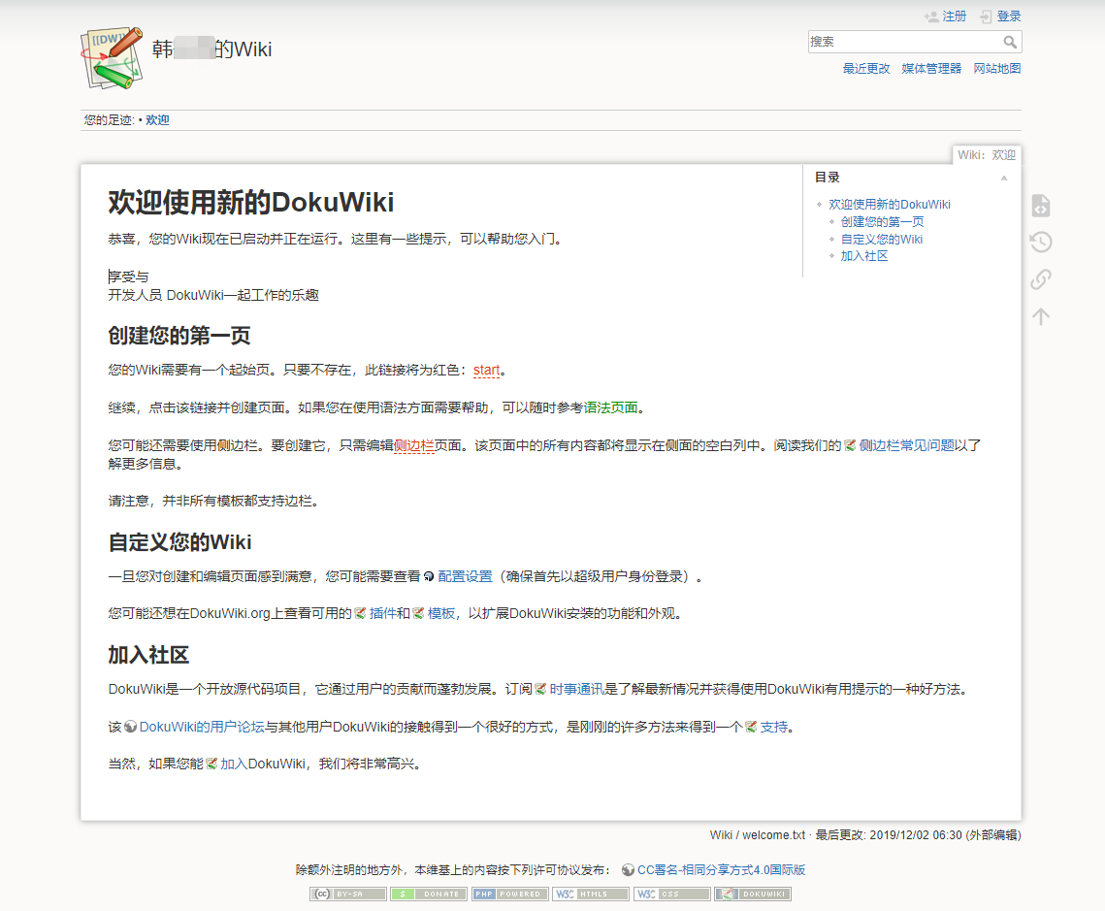1105x911 pixels.
Task: Open the show page source tool icon
Action: click(x=1041, y=206)
